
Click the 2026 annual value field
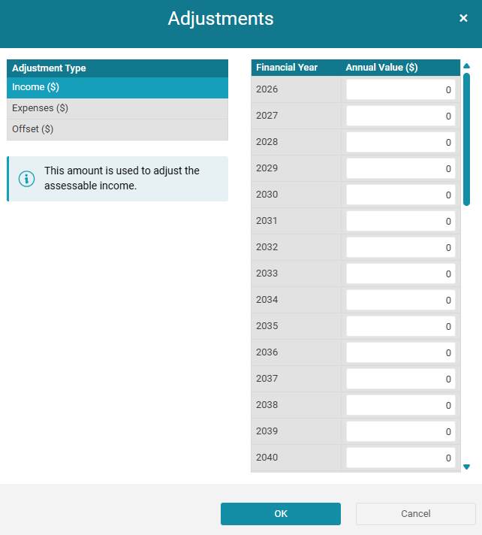coord(400,90)
